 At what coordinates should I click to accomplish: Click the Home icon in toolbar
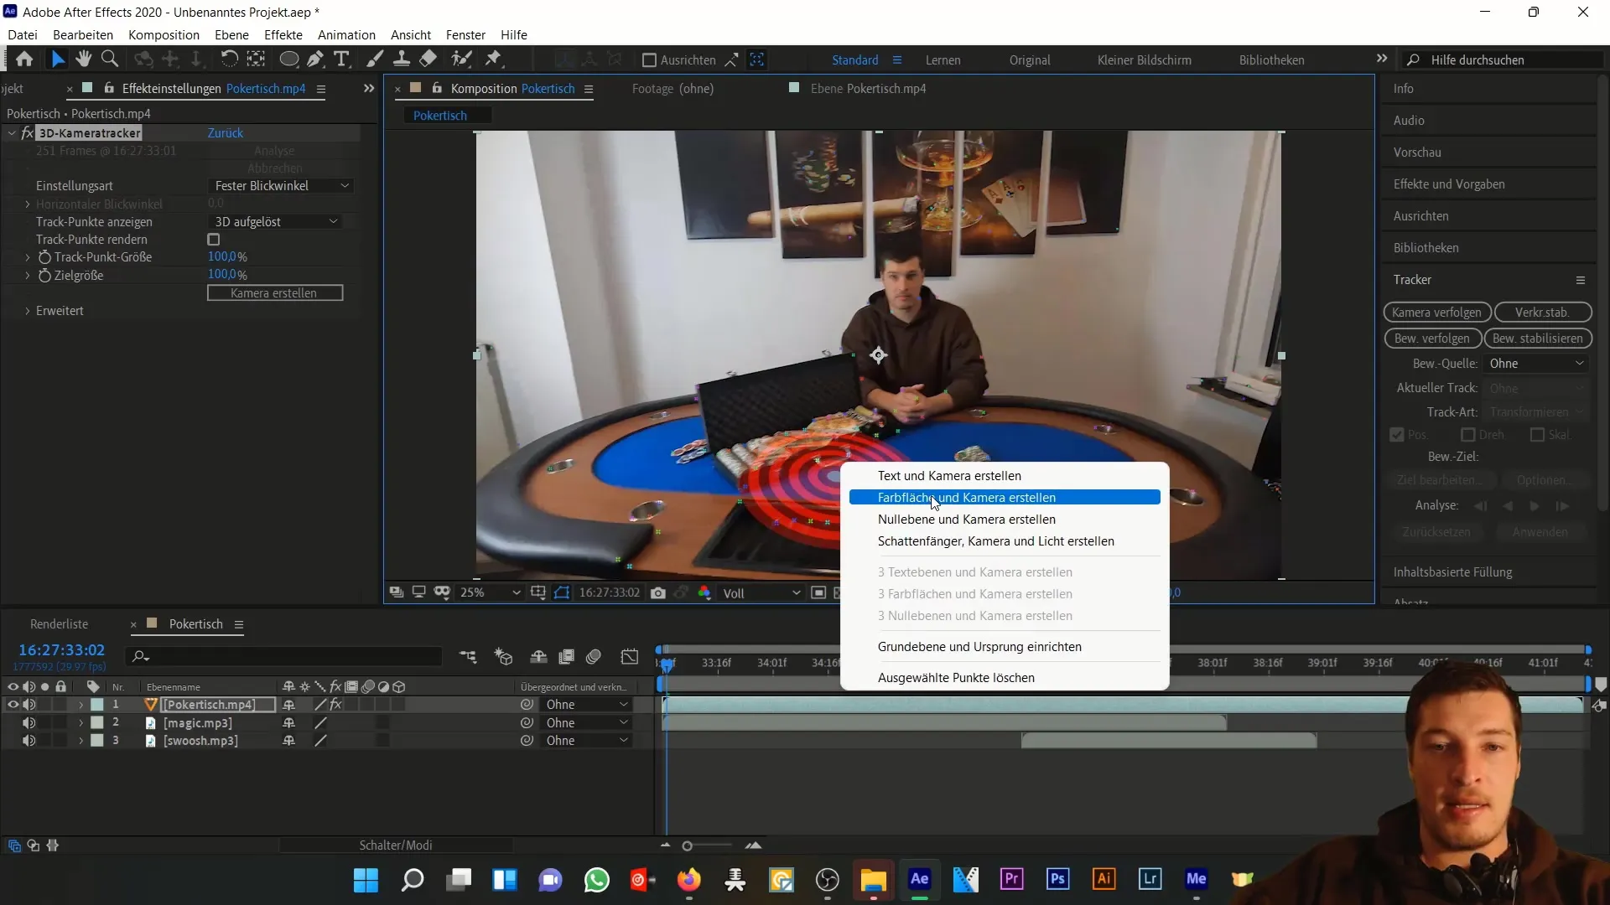coord(24,59)
